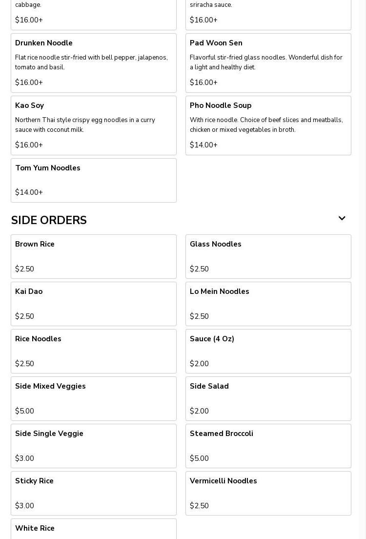Select Lo Mein Noodles side
The image size is (366, 539).
click(x=268, y=304)
